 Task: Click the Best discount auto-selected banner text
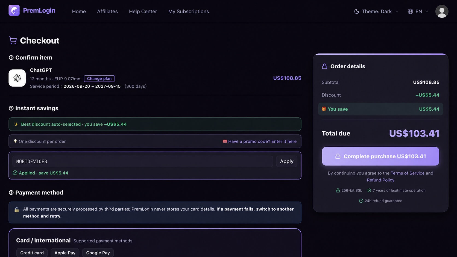(74, 124)
